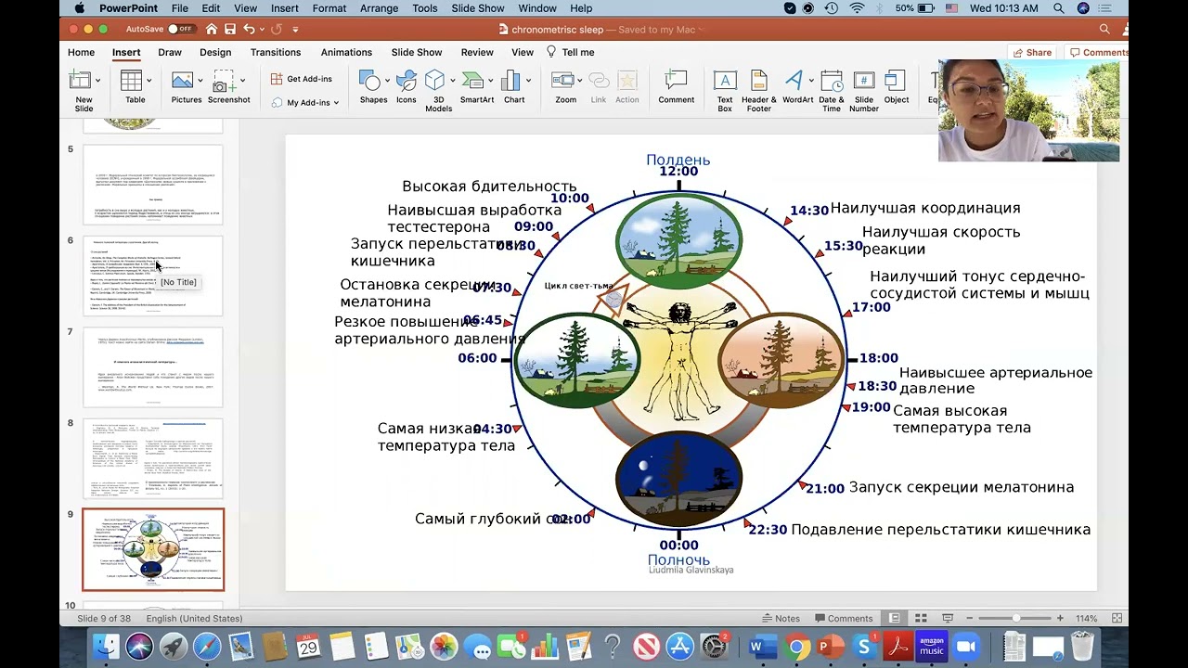
Task: Click zoom out minus button
Action: pos(971,618)
